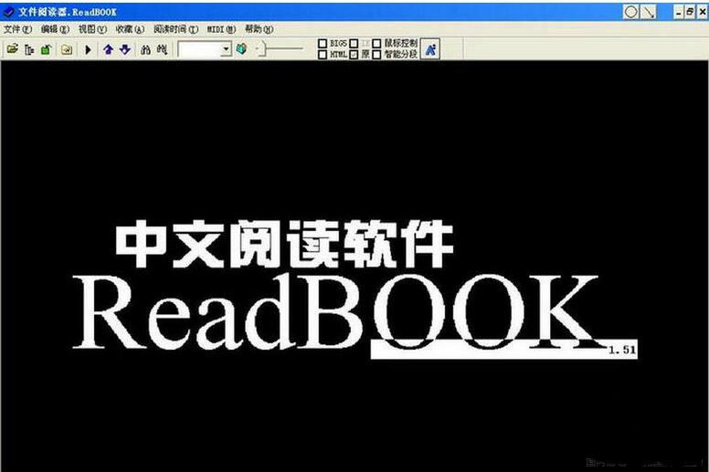This screenshot has height=472, width=709.
Task: Enable the BIG5 checkbox
Action: 323,43
